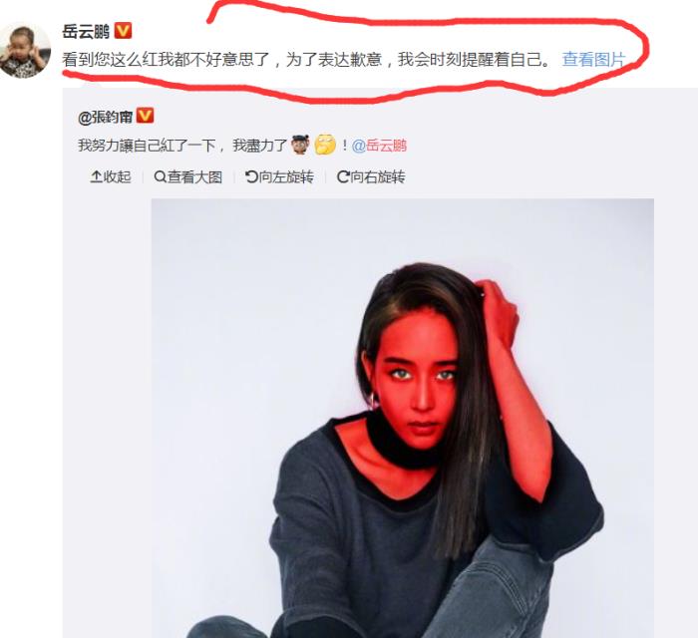Click the counterclockwise rotate-left arrow icon
Image resolution: width=698 pixels, height=638 pixels.
(251, 177)
